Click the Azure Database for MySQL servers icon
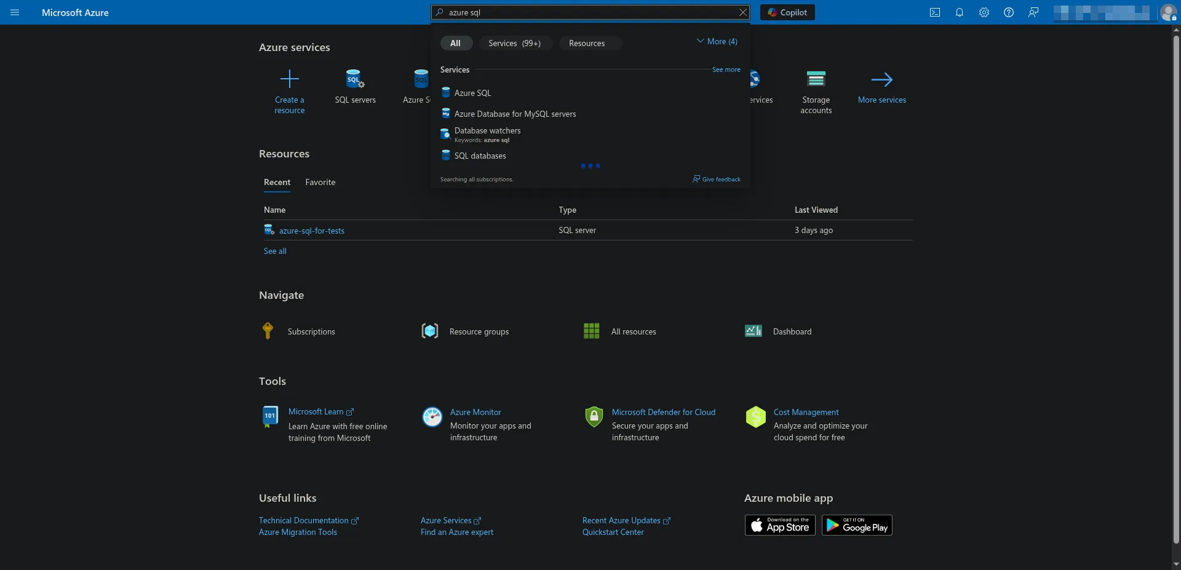This screenshot has height=570, width=1181. (446, 113)
